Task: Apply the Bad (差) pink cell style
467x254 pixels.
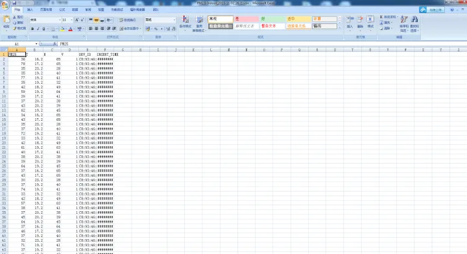Action: point(246,19)
